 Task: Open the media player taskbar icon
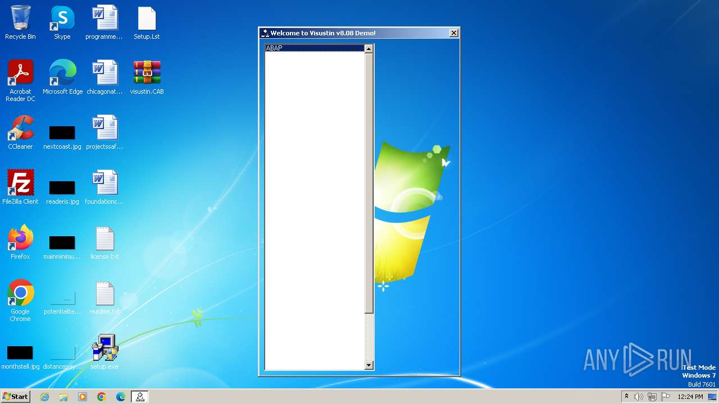(x=83, y=397)
